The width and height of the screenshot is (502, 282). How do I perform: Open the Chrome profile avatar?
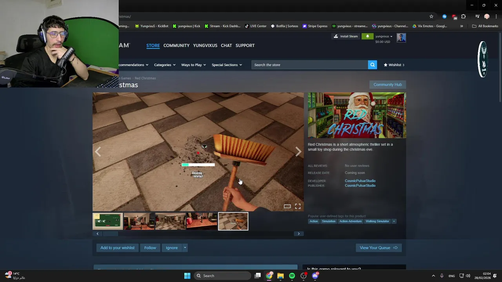(487, 16)
